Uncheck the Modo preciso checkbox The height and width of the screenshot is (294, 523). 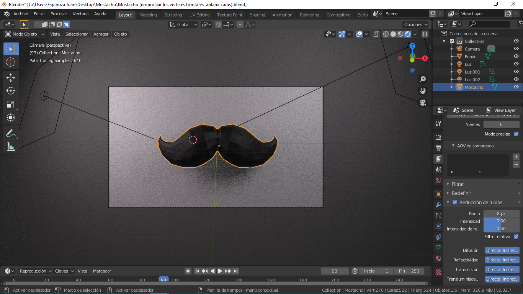[516, 134]
